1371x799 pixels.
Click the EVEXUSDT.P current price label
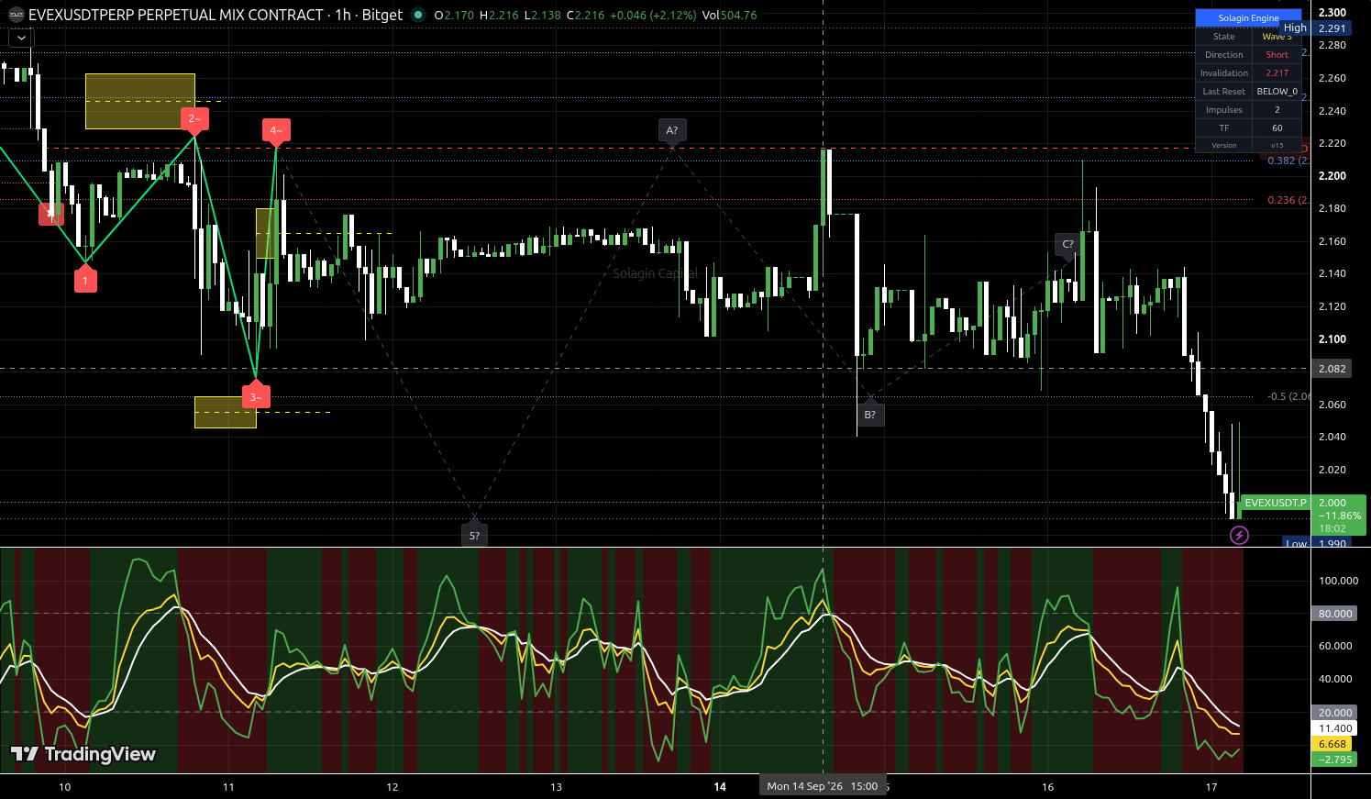click(x=1275, y=503)
